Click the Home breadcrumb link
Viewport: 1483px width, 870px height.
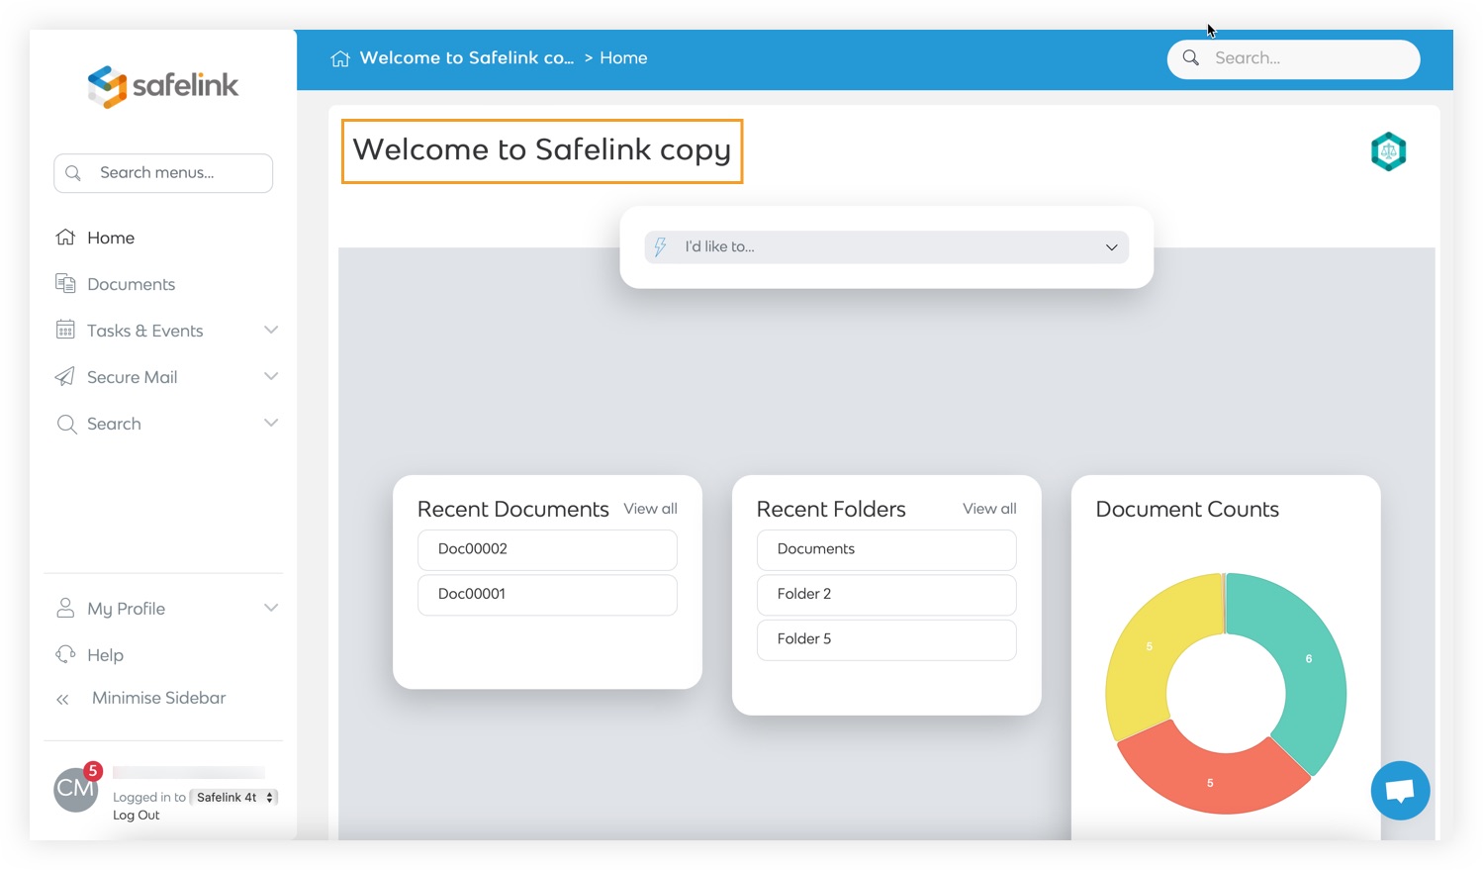(623, 57)
